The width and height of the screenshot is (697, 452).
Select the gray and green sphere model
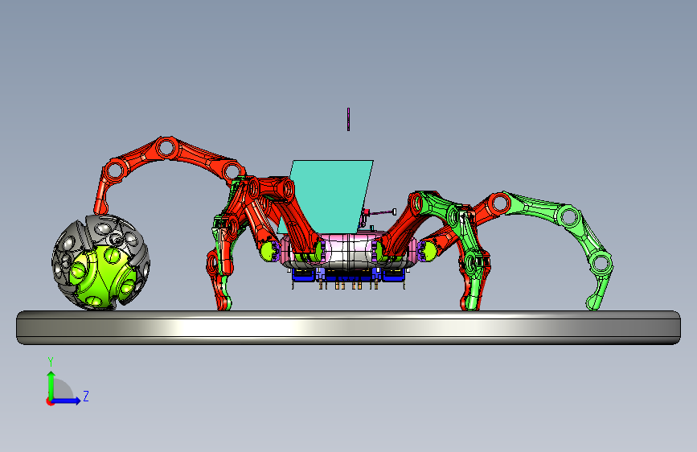101,262
